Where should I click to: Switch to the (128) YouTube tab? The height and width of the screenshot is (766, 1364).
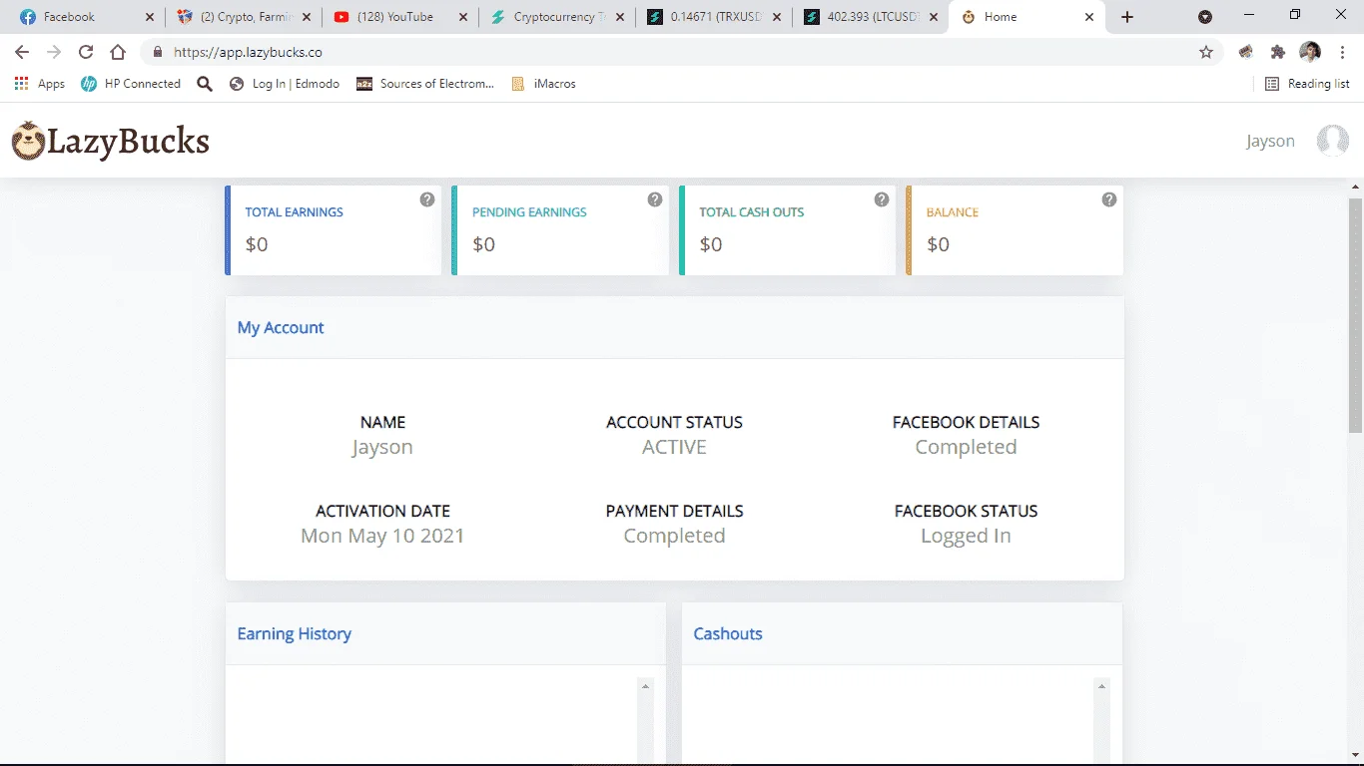tap(399, 17)
